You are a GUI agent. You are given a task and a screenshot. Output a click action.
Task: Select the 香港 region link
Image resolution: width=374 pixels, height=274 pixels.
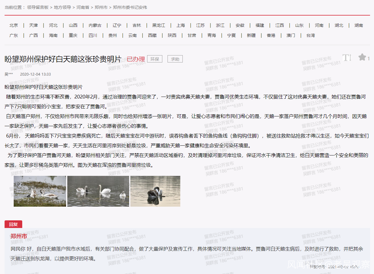[271, 35]
